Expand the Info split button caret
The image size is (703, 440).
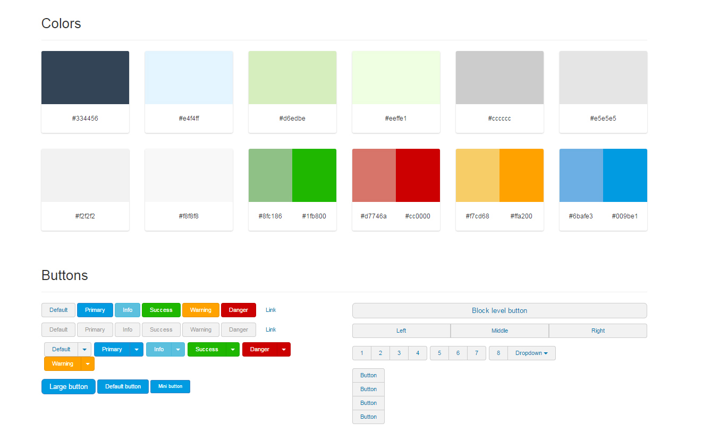click(179, 350)
